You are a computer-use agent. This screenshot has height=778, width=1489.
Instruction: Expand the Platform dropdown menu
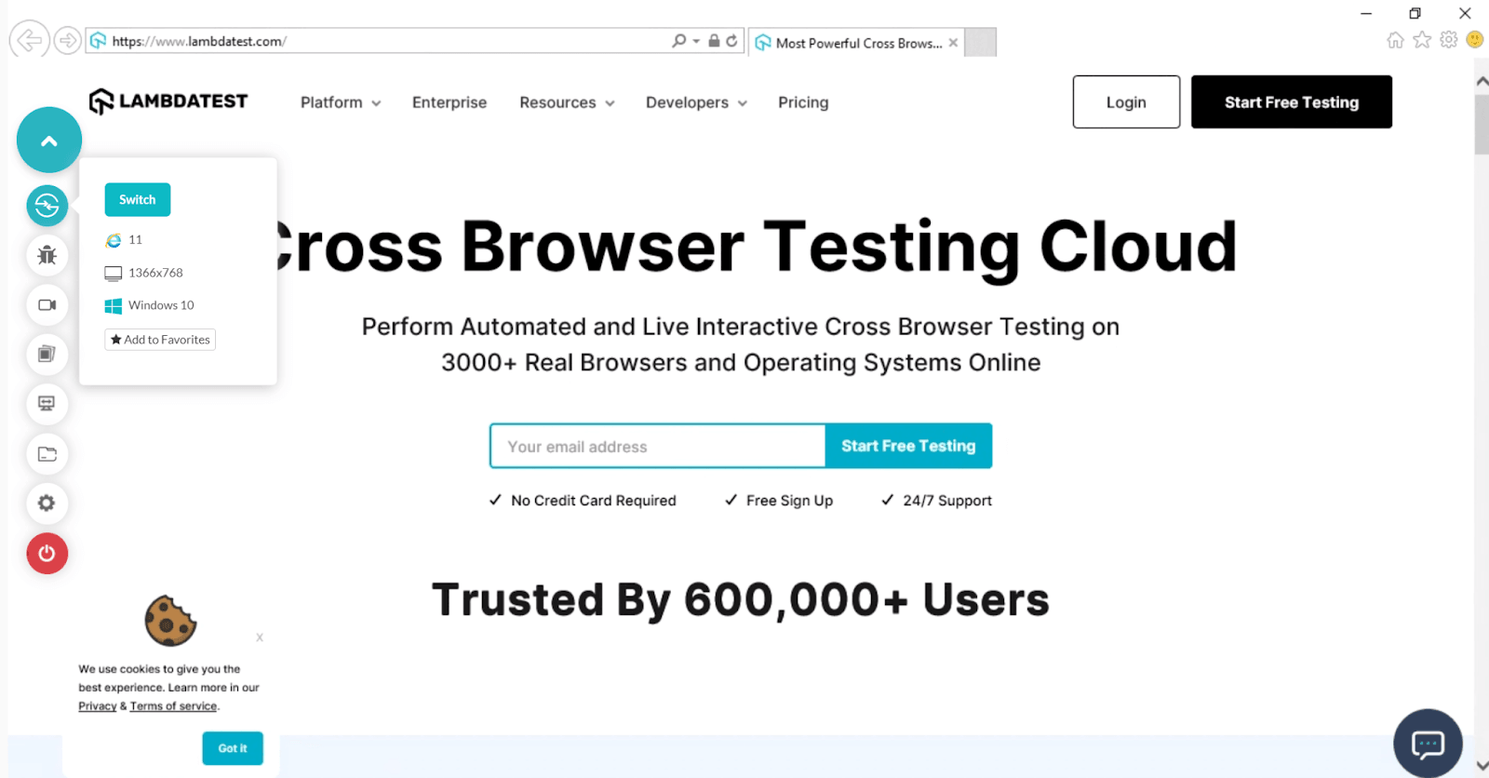(340, 102)
